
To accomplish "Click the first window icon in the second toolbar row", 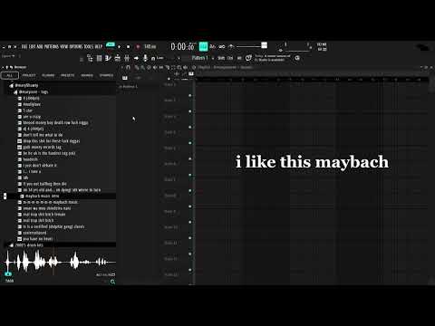I will click(x=90, y=58).
